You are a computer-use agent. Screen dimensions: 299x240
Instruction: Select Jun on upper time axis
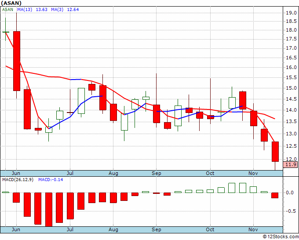click(16, 173)
